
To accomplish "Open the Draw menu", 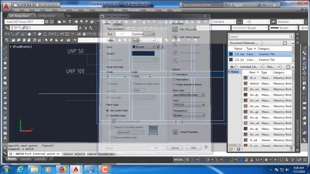I will (87, 10).
